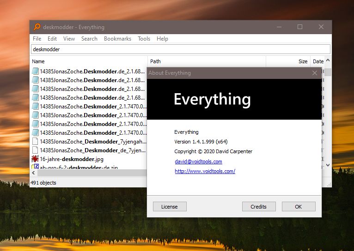Click the Copyright 2020 David Carpenter text
Viewport: 354px width, 251px height.
coord(214,151)
